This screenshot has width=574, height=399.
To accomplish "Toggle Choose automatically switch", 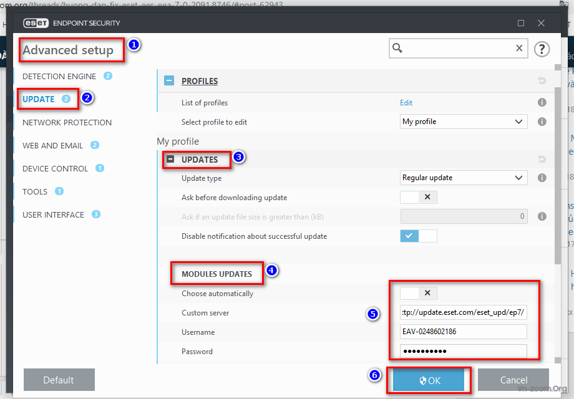I will 419,293.
